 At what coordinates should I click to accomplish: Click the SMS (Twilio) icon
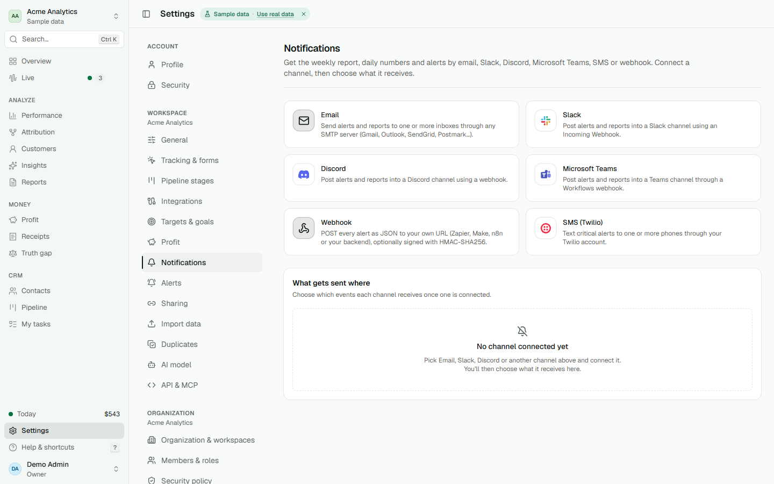546,228
